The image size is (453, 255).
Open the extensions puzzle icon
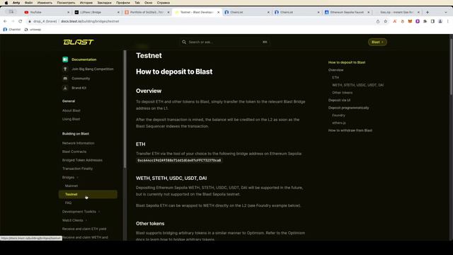(x=425, y=21)
